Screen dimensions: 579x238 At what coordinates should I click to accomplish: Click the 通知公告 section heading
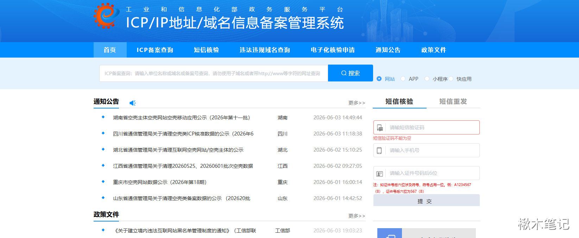pos(106,101)
